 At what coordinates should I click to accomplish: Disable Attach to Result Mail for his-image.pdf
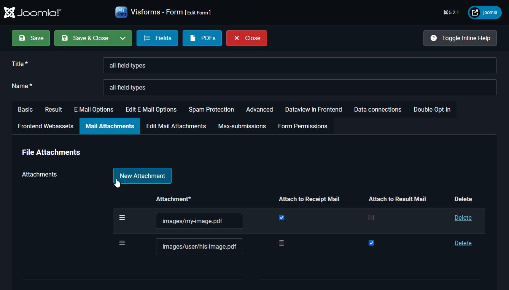[371, 243]
